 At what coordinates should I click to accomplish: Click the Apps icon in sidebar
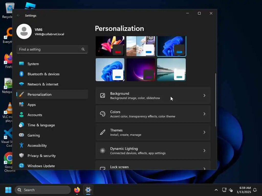point(21,104)
